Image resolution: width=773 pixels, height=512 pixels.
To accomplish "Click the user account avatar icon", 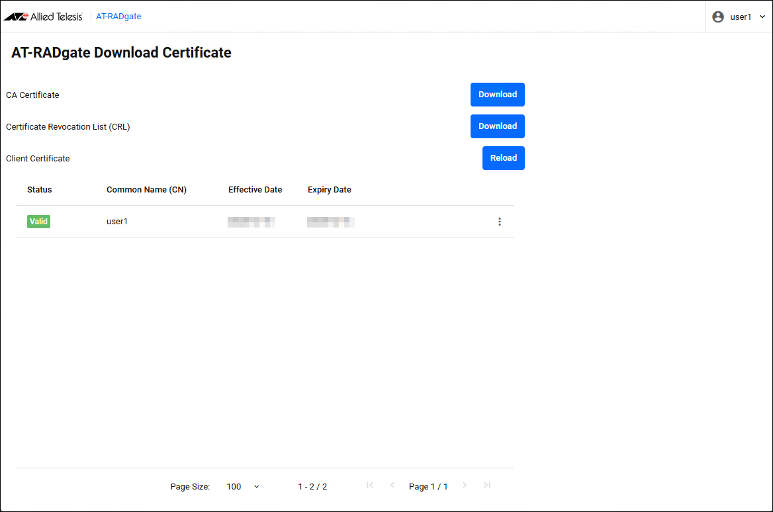I will tap(718, 17).
